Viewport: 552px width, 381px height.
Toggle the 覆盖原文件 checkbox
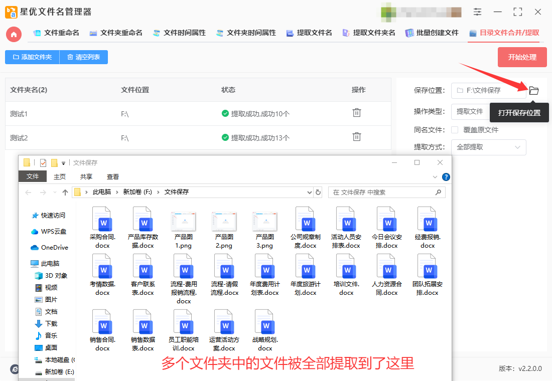455,130
